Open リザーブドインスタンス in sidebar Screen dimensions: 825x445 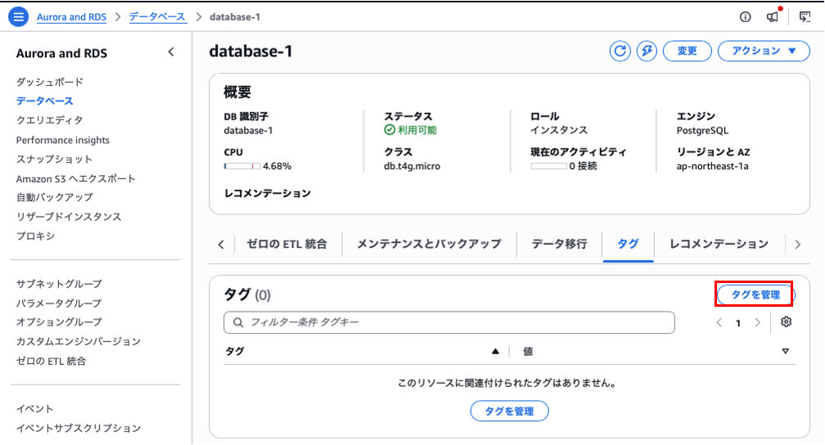[69, 217]
